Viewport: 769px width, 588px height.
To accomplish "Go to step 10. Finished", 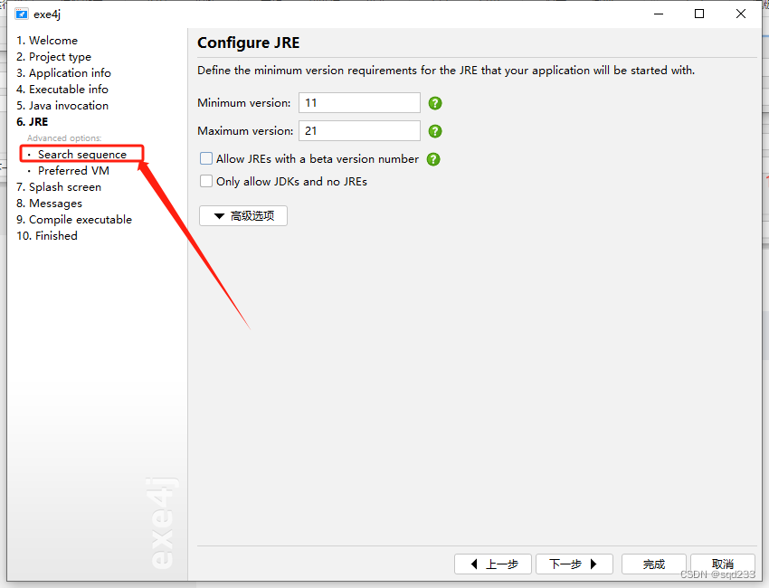I will [47, 235].
